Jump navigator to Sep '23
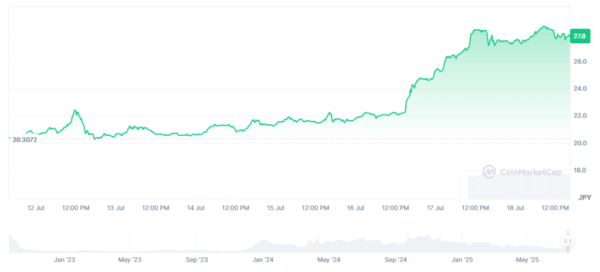This screenshot has height=272, width=600. coord(196,259)
